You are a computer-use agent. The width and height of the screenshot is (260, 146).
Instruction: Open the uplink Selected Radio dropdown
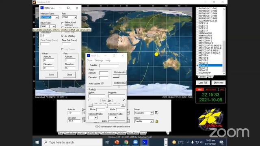point(96,118)
